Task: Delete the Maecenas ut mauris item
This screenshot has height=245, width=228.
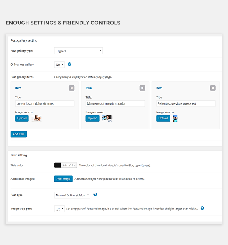Action: [x=142, y=88]
